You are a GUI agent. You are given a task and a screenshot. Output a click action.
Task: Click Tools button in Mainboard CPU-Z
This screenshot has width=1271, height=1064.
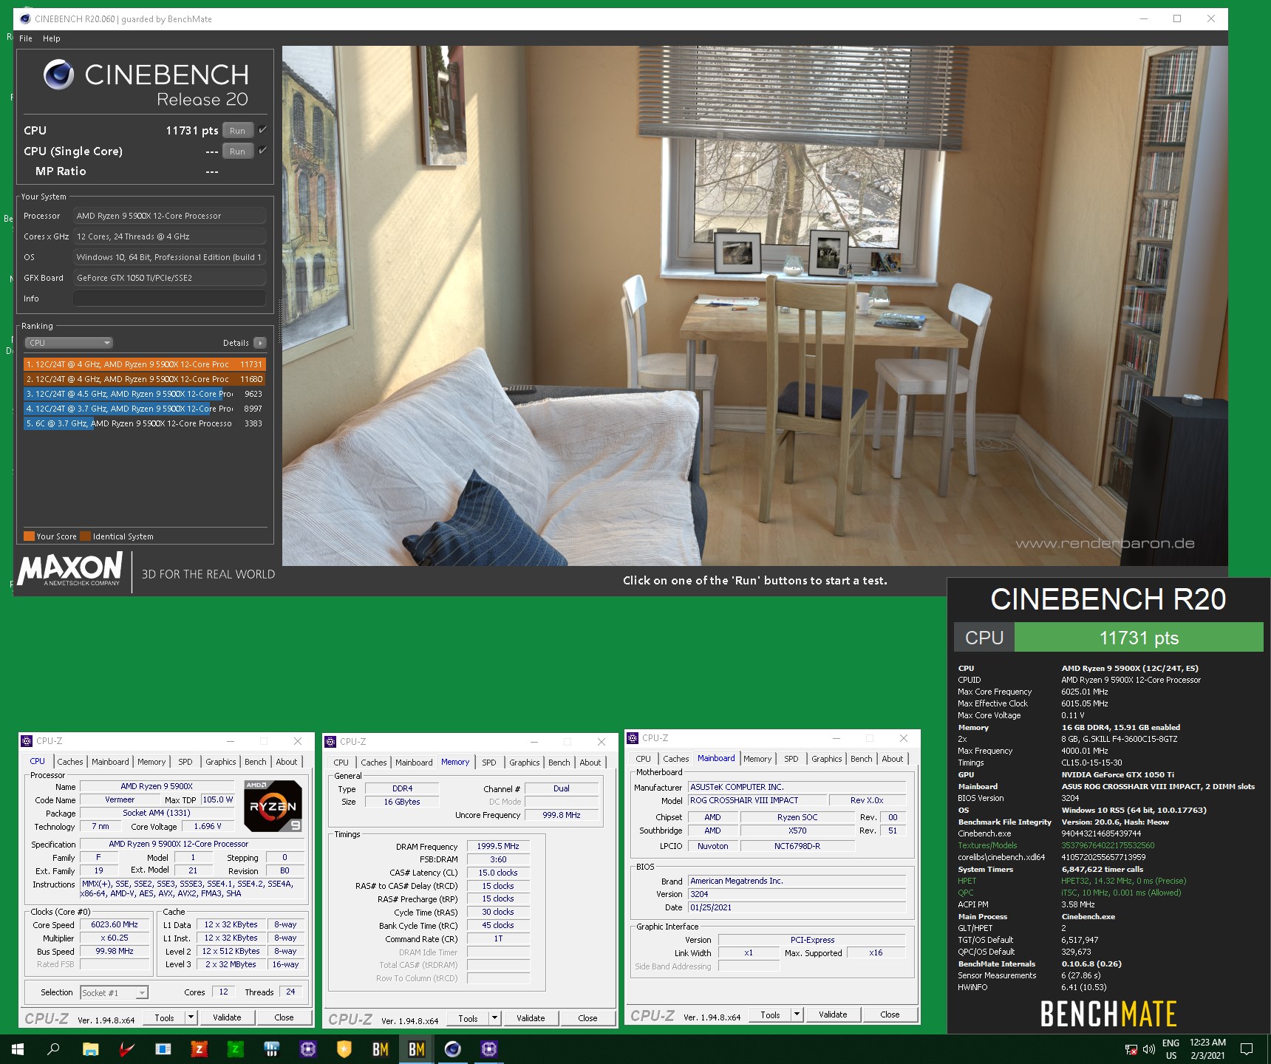pyautogui.click(x=770, y=1014)
